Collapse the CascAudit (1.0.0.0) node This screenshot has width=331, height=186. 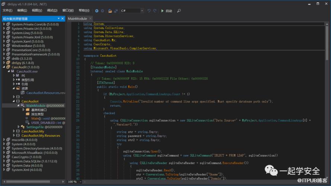point(4,67)
